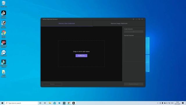Image resolution: width=186 pixels, height=105 pixels.
Task: Select the Filmora desktop shortcut icon
Action: pyautogui.click(x=4, y=64)
